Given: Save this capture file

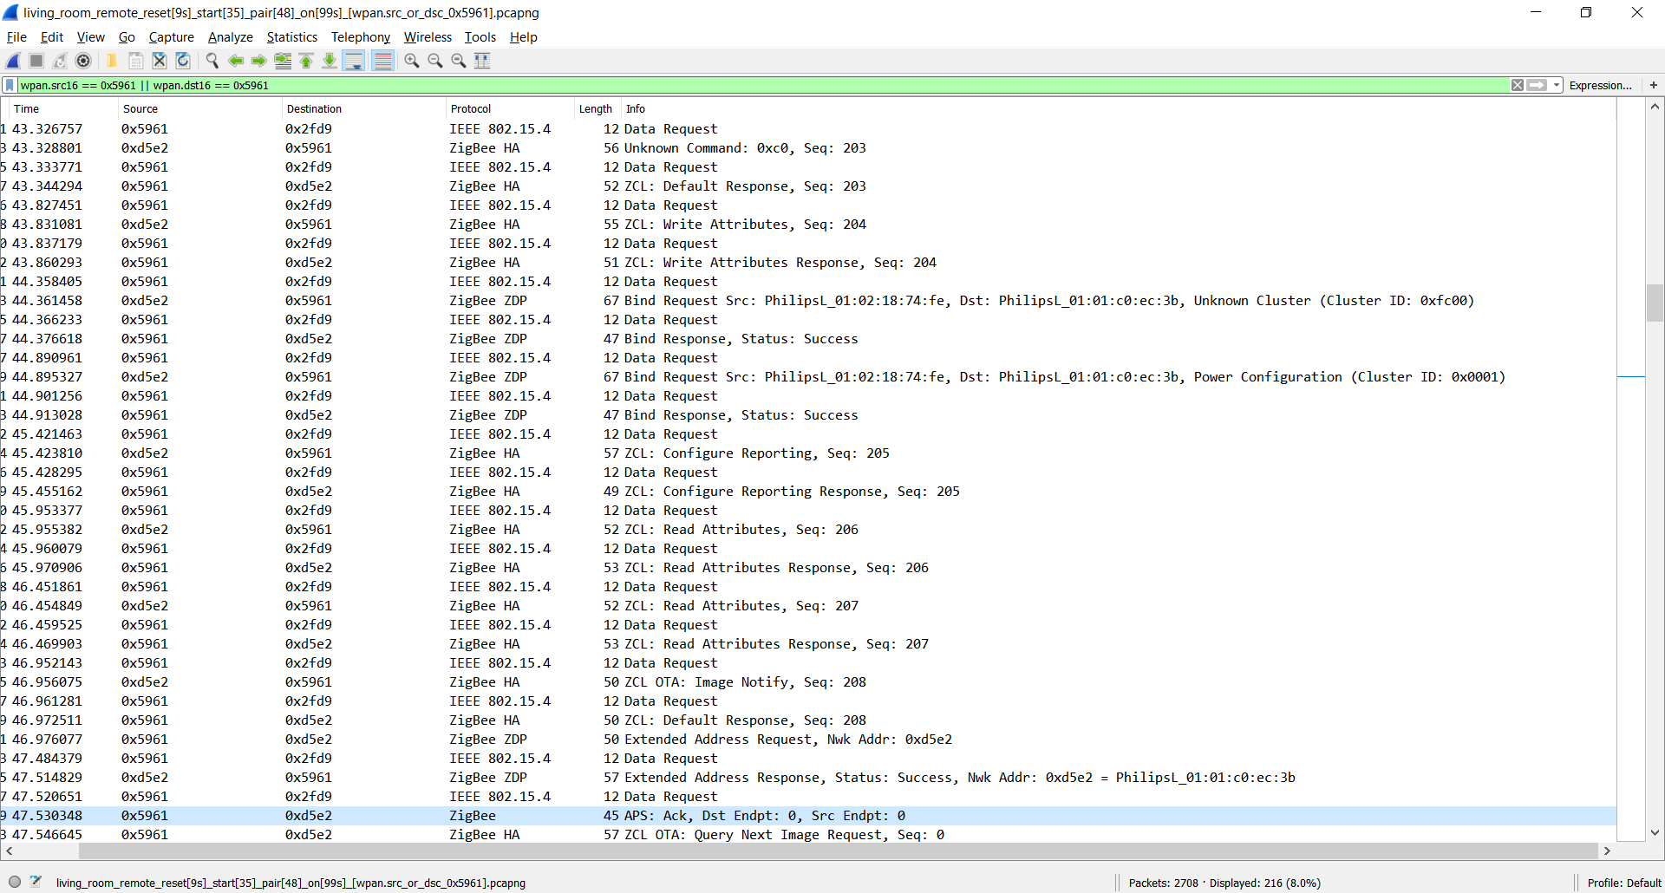Looking at the screenshot, I should coord(135,61).
